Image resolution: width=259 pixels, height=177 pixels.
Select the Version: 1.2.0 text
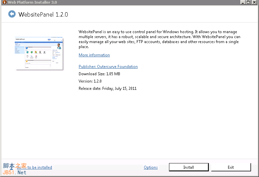[x=90, y=81]
